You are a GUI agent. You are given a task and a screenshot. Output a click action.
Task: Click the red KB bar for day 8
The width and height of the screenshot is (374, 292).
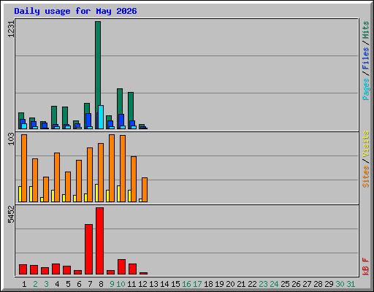pos(99,241)
